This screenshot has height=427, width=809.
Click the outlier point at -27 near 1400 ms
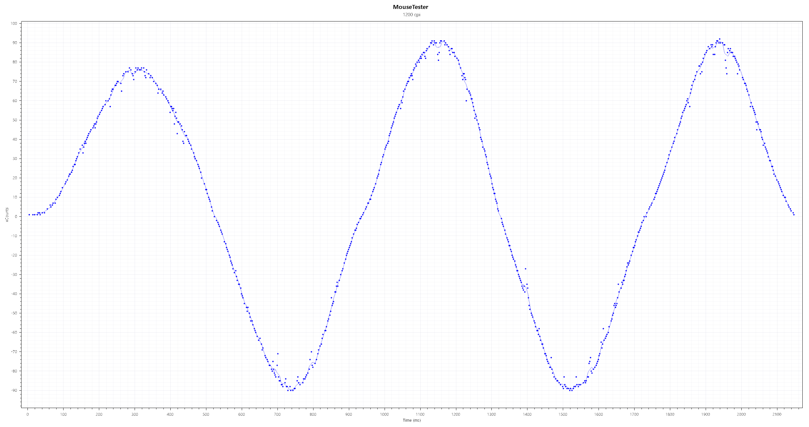(526, 269)
